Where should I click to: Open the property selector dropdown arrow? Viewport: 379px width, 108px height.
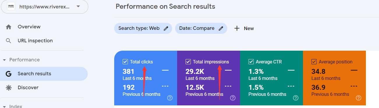(78, 6)
